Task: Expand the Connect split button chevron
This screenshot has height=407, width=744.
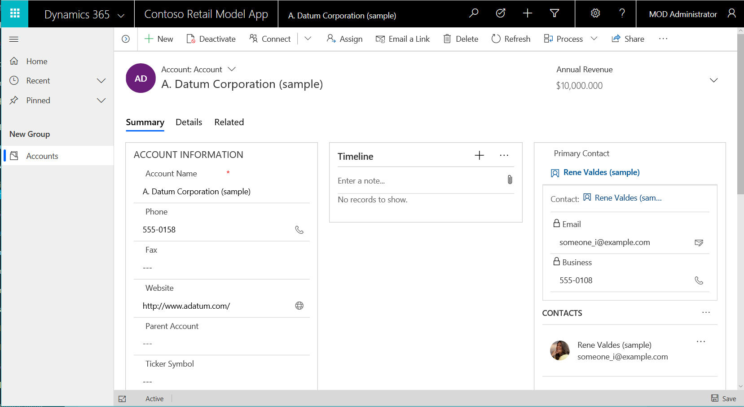Action: point(308,39)
